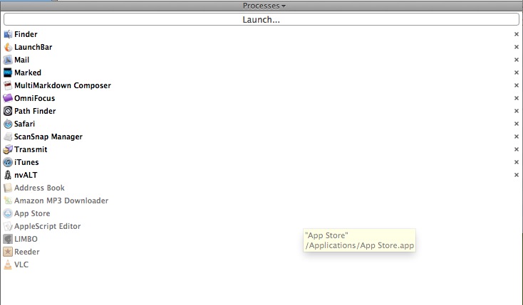Click the Reeder star icon
The height and width of the screenshot is (305, 523).
click(x=8, y=252)
